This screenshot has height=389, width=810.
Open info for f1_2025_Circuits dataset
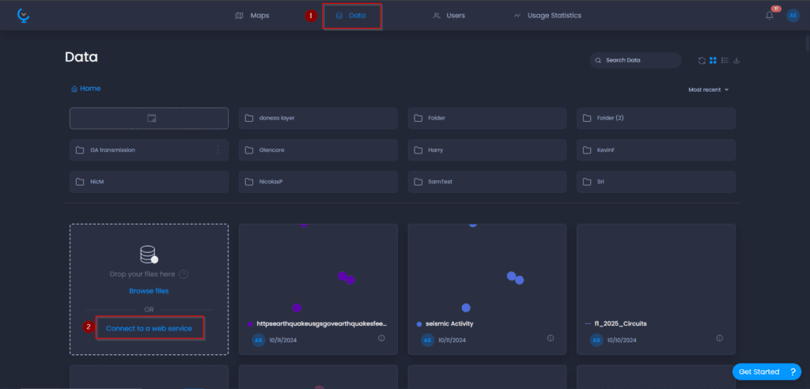coord(720,338)
